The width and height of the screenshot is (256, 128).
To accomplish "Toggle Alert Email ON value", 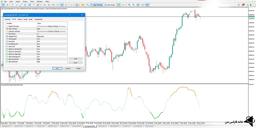I will 52,62.
